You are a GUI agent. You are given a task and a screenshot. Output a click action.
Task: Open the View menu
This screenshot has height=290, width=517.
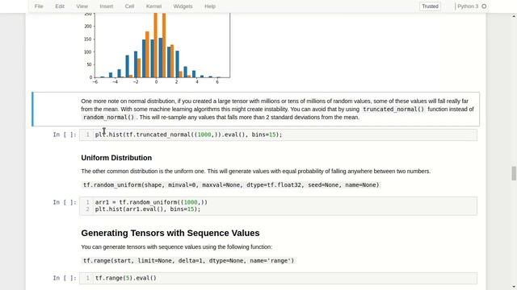(82, 6)
